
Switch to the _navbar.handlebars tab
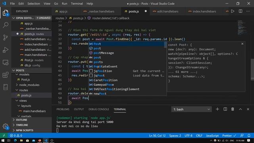tap(100, 12)
